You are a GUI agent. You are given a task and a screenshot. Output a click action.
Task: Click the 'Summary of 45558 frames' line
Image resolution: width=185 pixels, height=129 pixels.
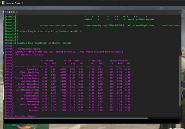tap(69, 52)
